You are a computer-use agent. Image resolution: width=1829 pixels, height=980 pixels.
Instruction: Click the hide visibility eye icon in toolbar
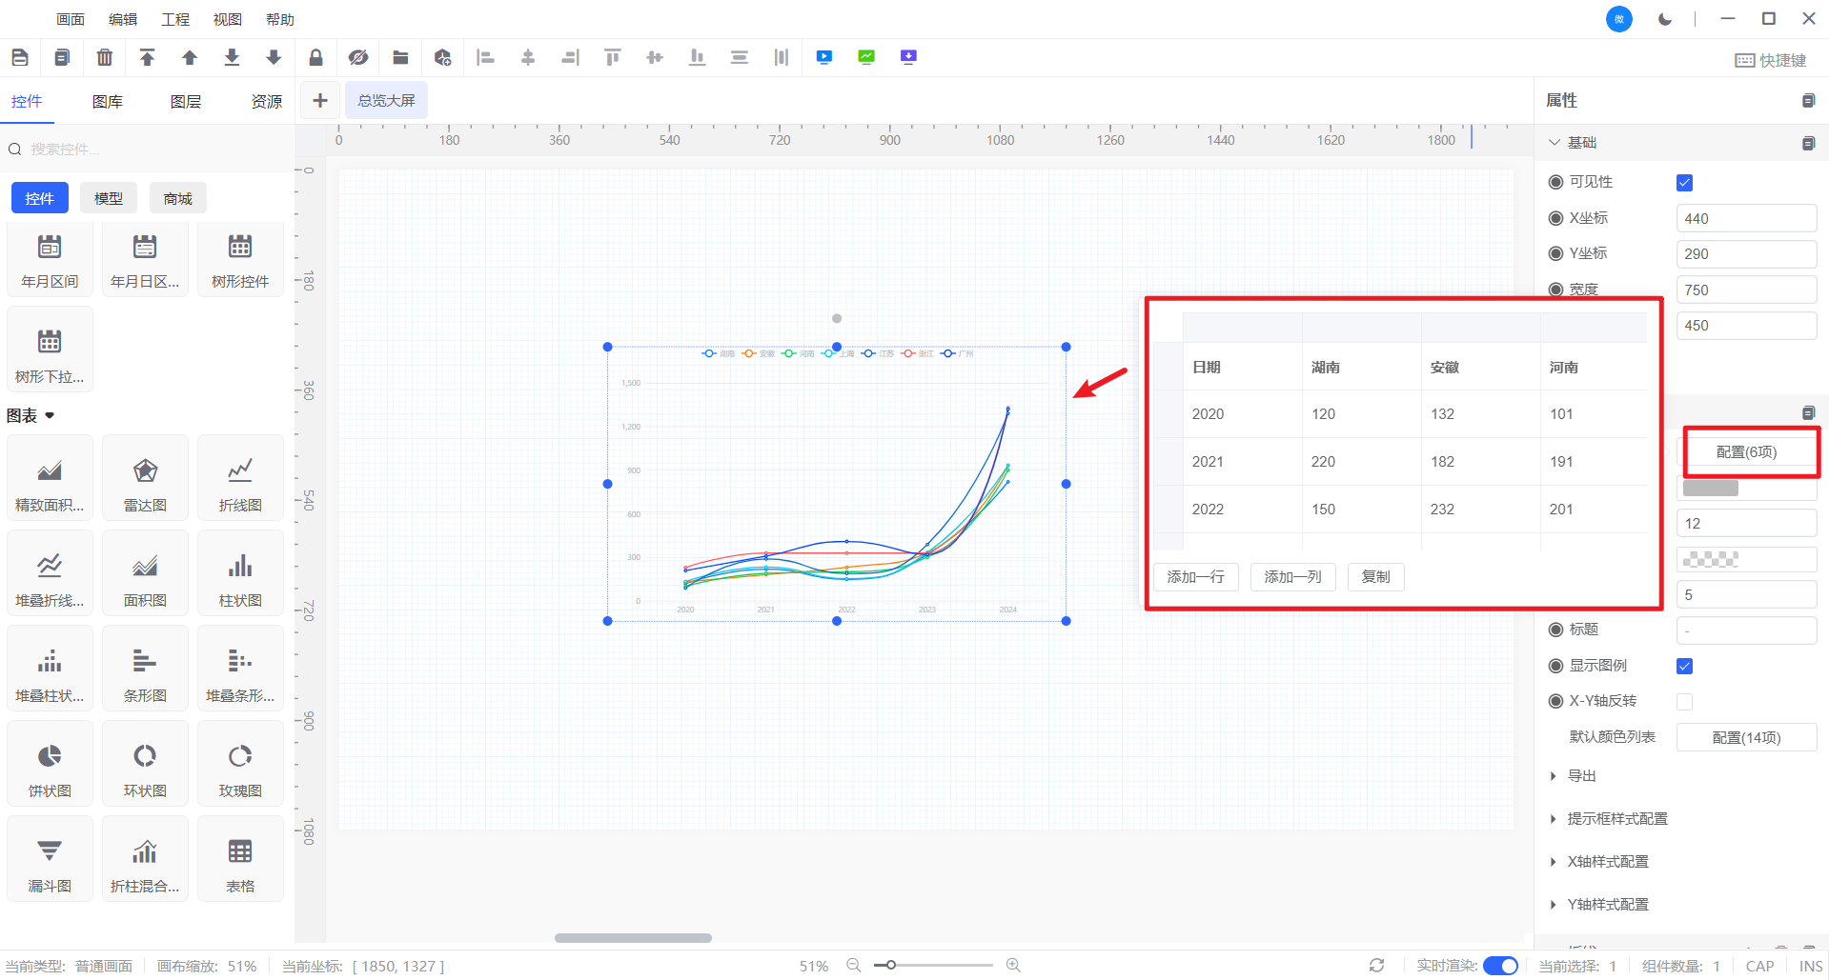358,58
